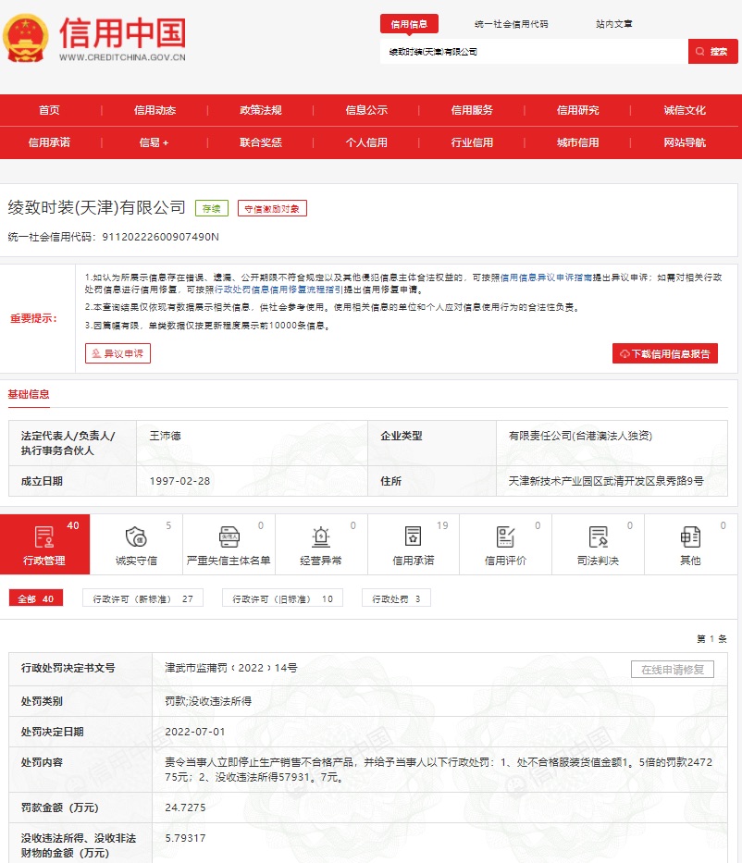This screenshot has width=742, height=863.
Task: Open the 政策法规 navigation item
Action: click(260, 110)
